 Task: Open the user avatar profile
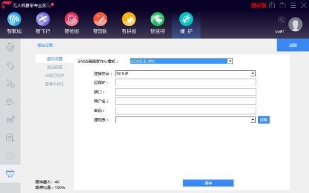(x=296, y=25)
